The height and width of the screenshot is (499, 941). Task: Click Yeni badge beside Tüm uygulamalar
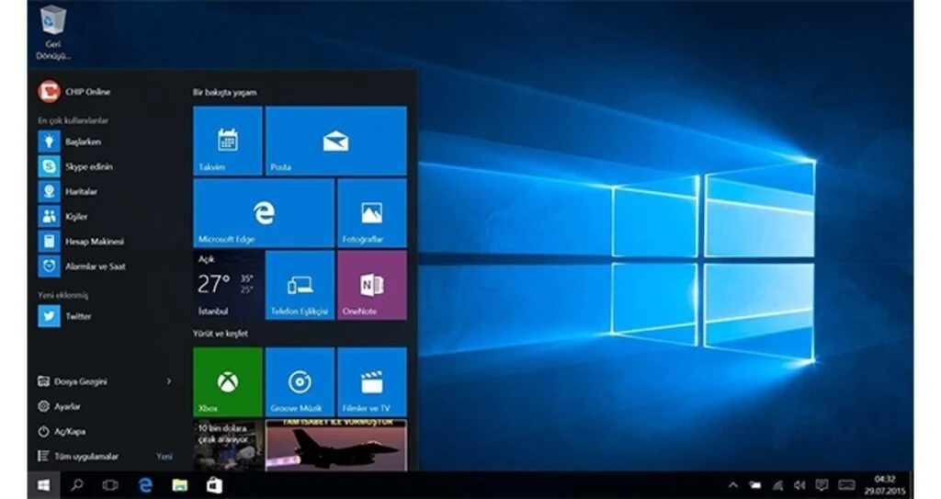pos(164,457)
